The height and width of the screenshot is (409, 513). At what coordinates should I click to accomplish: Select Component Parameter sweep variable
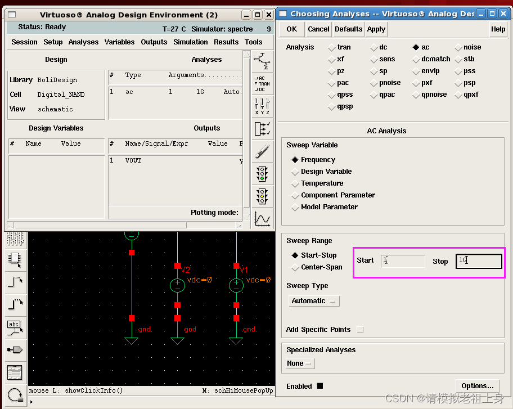[334, 195]
